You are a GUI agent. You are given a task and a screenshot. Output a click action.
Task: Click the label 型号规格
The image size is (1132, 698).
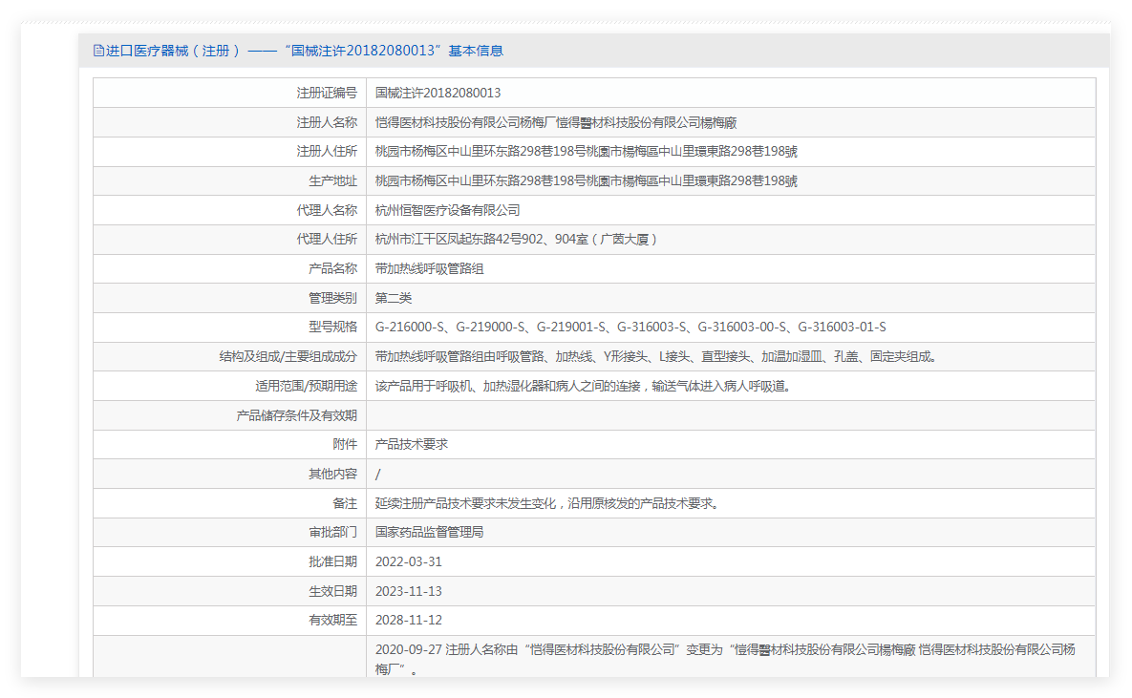[332, 327]
